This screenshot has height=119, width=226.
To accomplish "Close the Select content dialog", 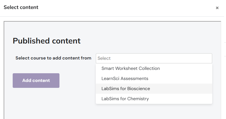I will [217, 8].
